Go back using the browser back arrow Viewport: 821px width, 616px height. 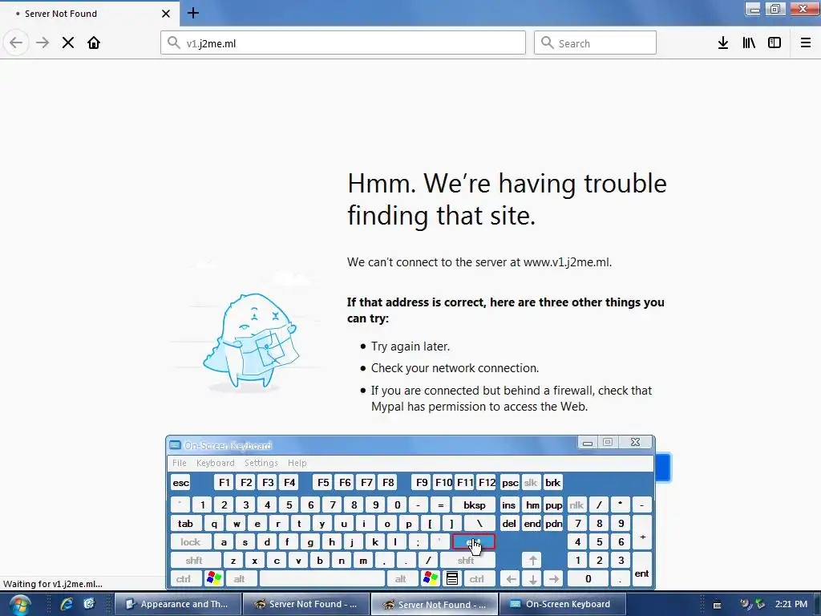click(x=16, y=43)
